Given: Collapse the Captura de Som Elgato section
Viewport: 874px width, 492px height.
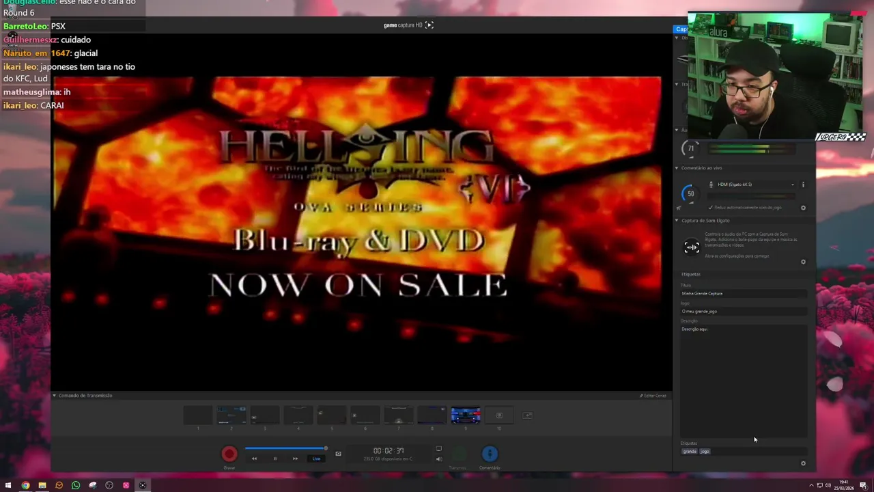Looking at the screenshot, I should tap(677, 220).
